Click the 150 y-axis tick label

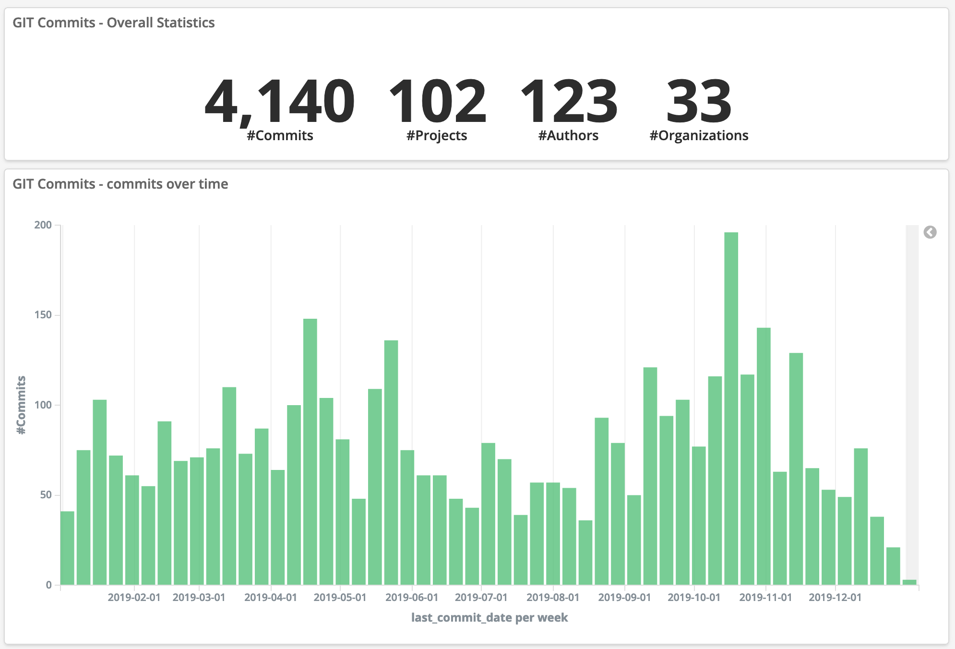tap(43, 315)
